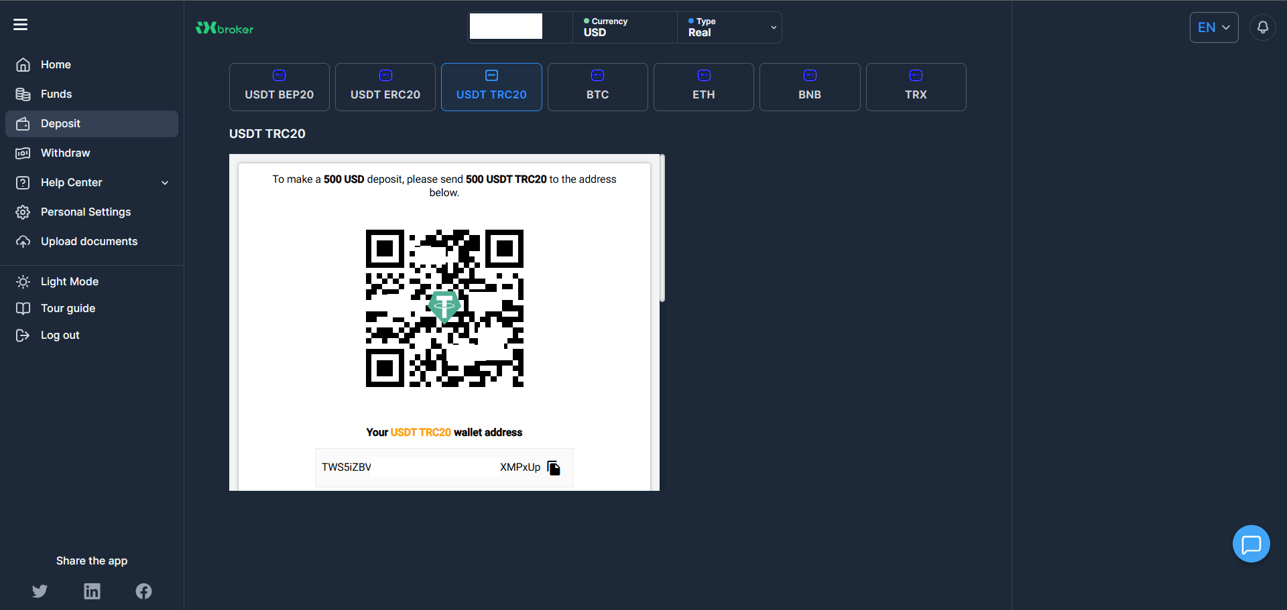
Task: Click the '500 USD deposit' instruction text
Action: click(444, 185)
